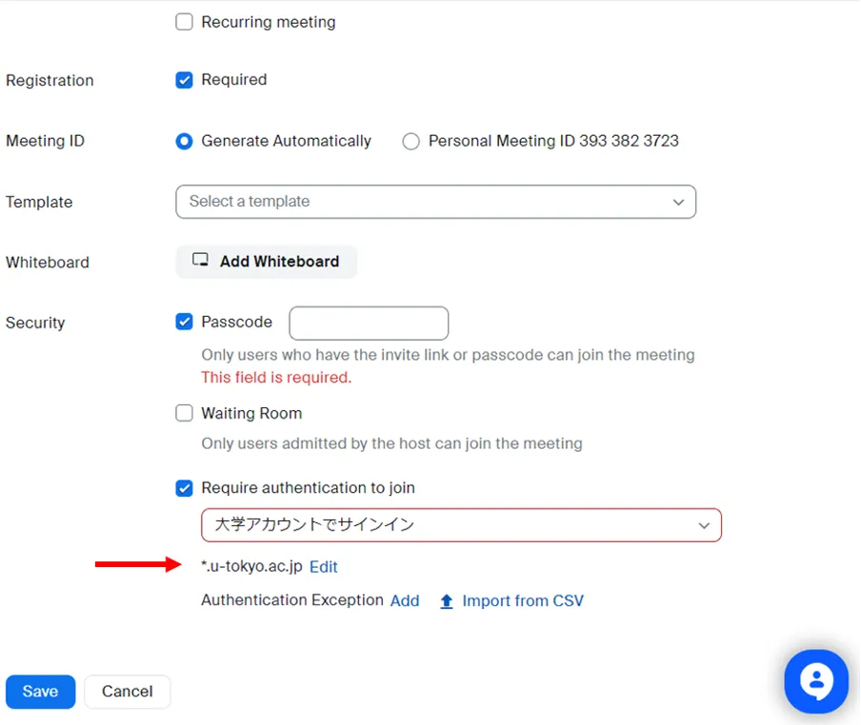
Task: Click the Import from CSV link
Action: [x=523, y=601]
